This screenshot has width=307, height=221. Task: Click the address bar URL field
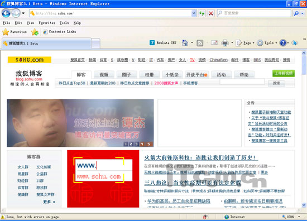point(111,13)
